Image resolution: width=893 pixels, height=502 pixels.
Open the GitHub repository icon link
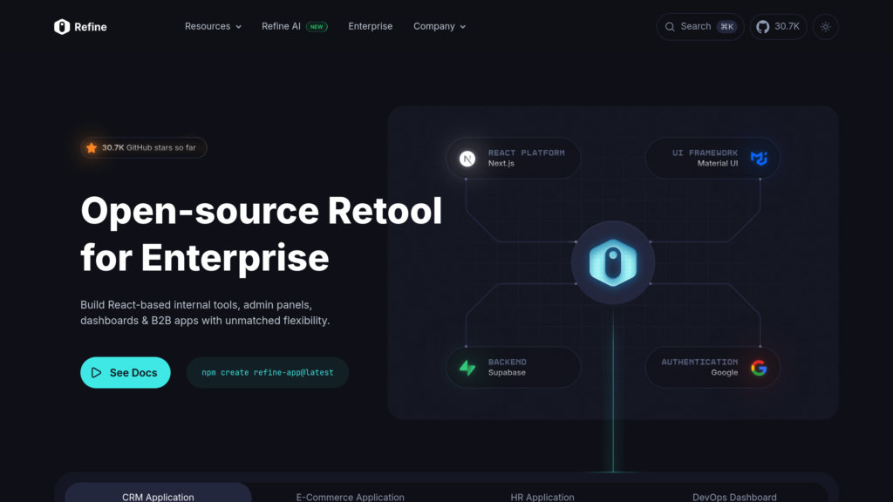pyautogui.click(x=763, y=26)
